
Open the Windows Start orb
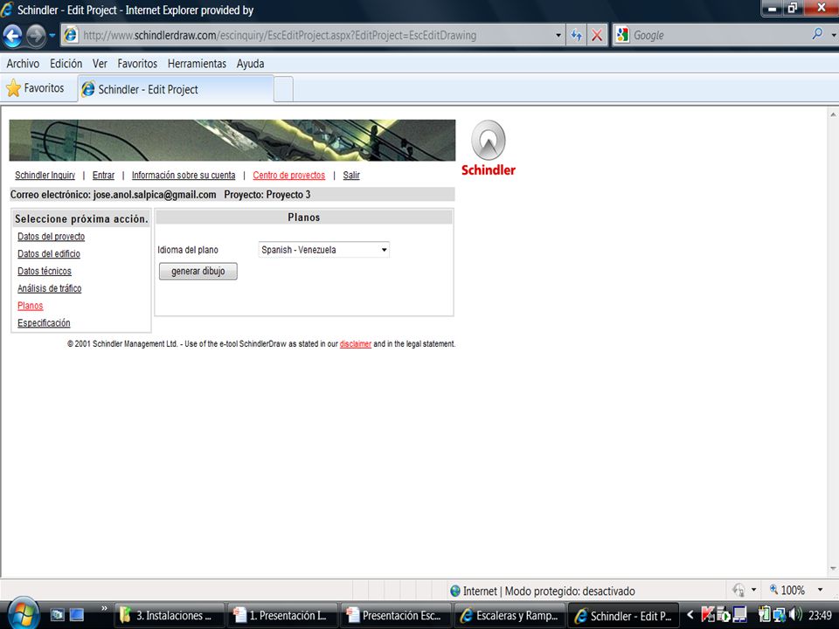pos(23,614)
